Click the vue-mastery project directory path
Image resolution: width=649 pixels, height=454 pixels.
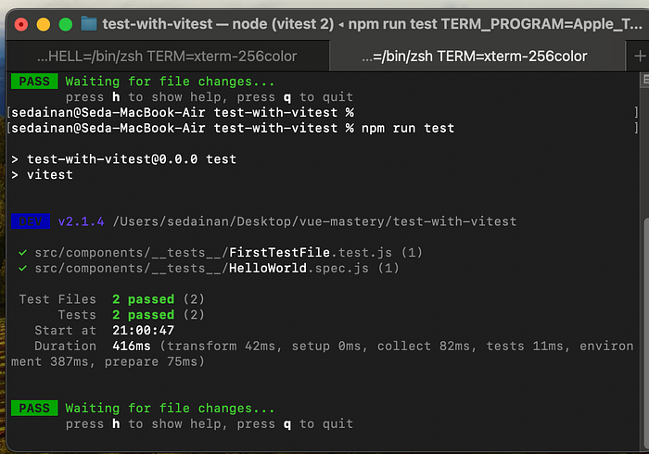(314, 221)
